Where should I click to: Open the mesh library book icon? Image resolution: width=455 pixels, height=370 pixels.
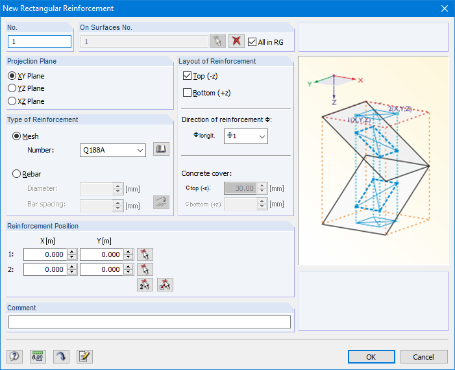pyautogui.click(x=161, y=149)
